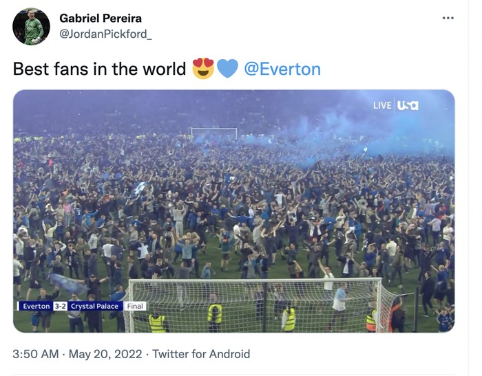Screen dimensions: 482x376
Task: Click Gabriel Pereira's profile avatar
Action: click(x=31, y=27)
